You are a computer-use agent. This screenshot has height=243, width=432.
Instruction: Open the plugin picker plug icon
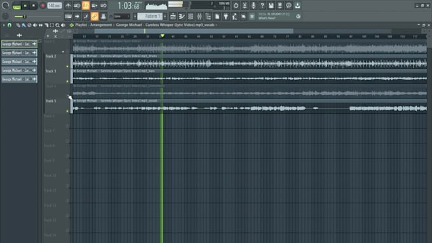pos(226,16)
